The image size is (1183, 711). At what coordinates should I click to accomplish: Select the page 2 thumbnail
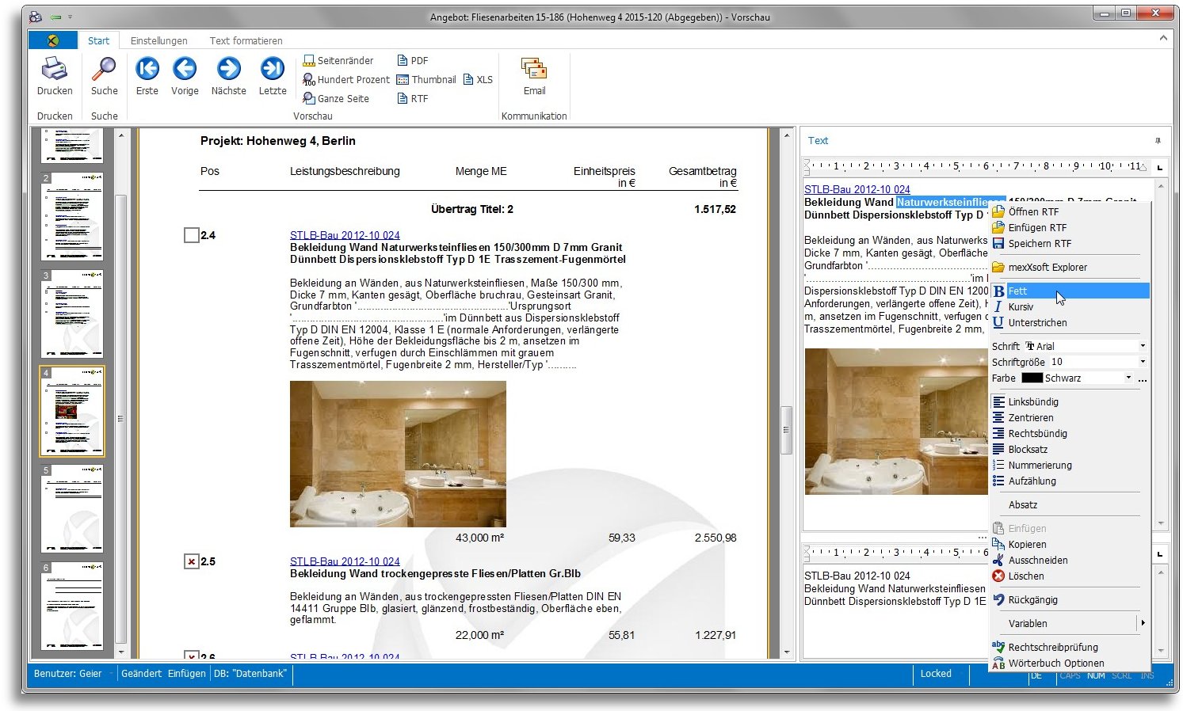click(x=72, y=216)
